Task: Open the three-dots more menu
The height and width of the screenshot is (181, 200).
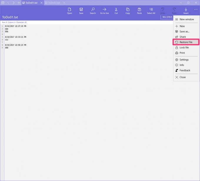Action: (196, 10)
